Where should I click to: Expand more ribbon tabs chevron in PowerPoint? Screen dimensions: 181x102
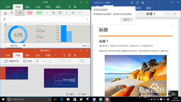point(55,56)
